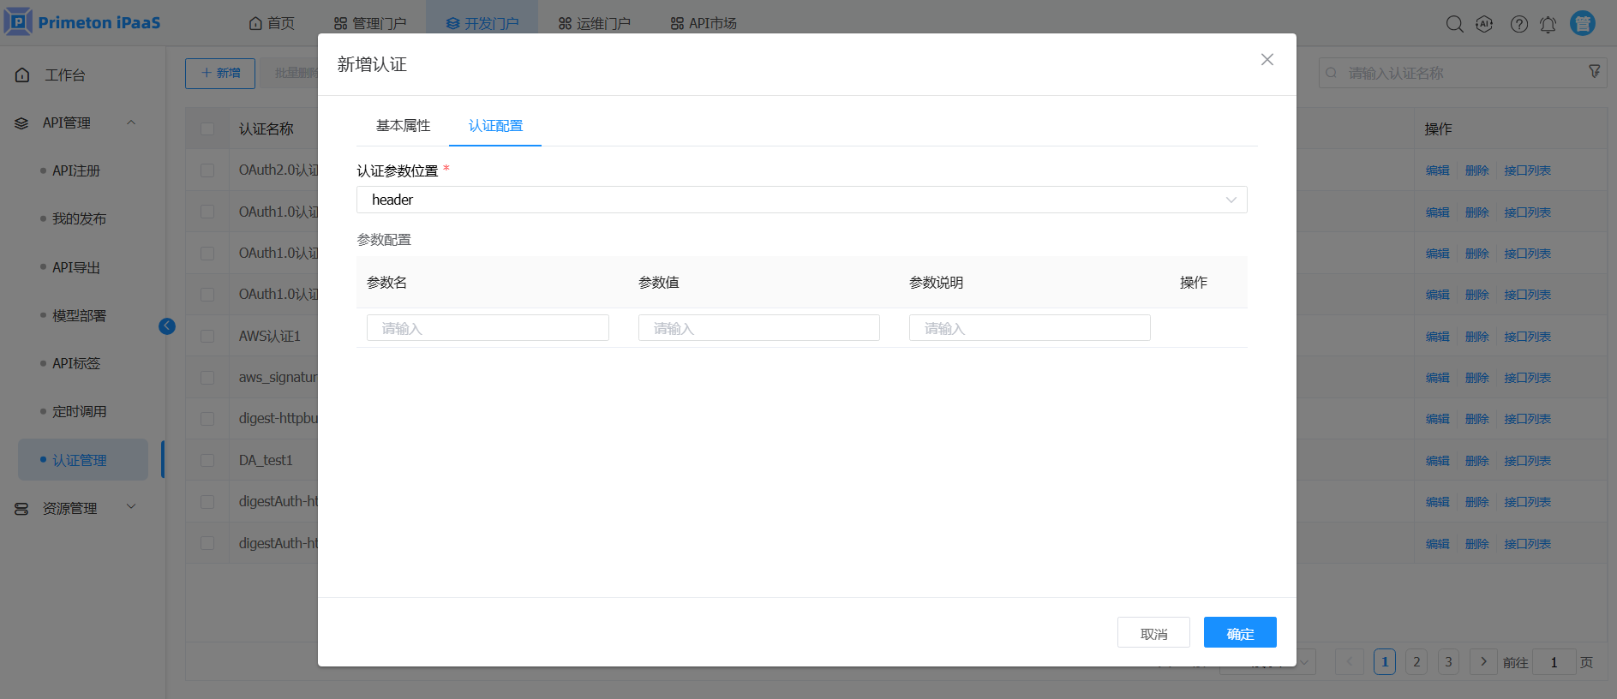Viewport: 1617px width, 699px height.
Task: Open the AI assistant icon
Action: [x=1484, y=24]
